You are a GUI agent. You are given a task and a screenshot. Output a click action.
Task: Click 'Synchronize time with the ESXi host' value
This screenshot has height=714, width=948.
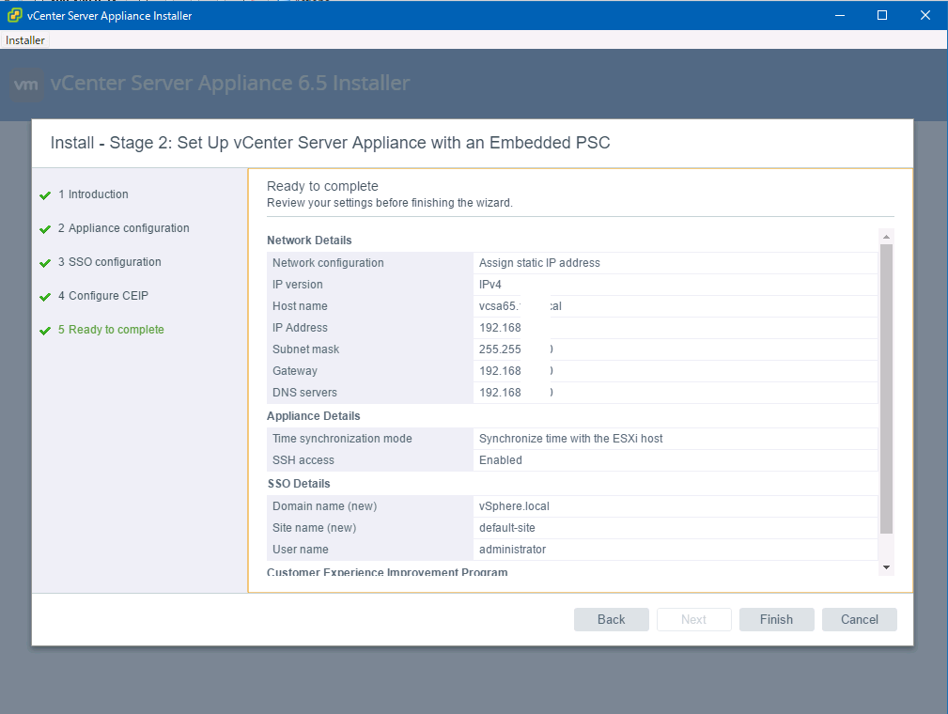click(x=570, y=439)
